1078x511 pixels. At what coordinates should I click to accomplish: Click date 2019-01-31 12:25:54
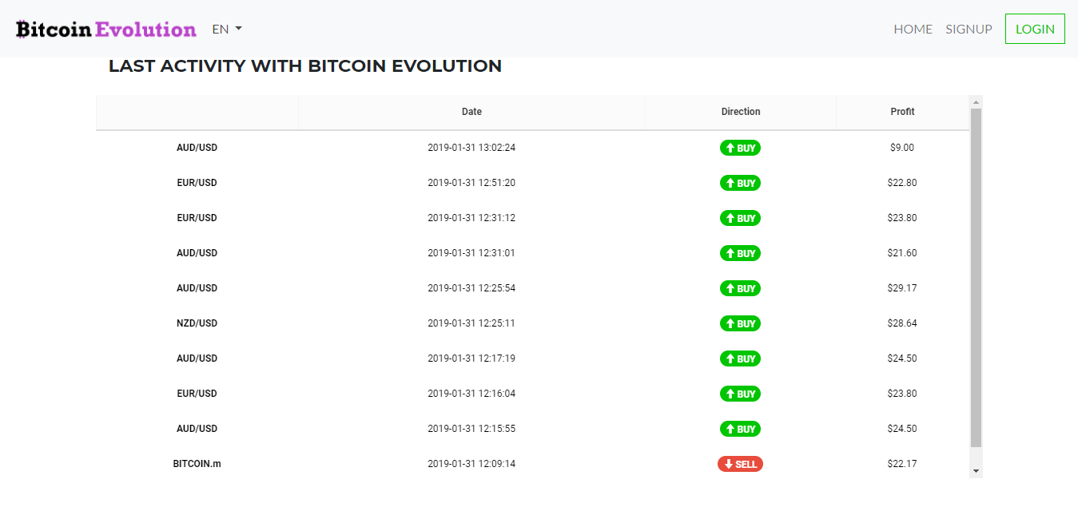coord(471,288)
